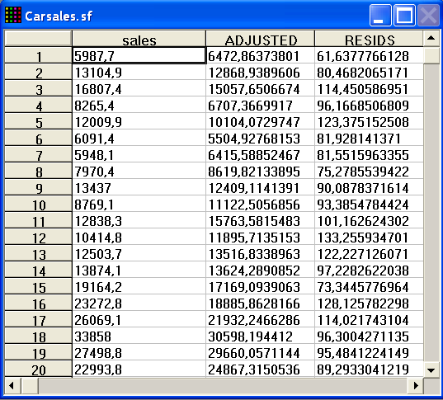Click ADJUSTED cell 6707,3669917
The image size is (443, 400).
[260, 105]
